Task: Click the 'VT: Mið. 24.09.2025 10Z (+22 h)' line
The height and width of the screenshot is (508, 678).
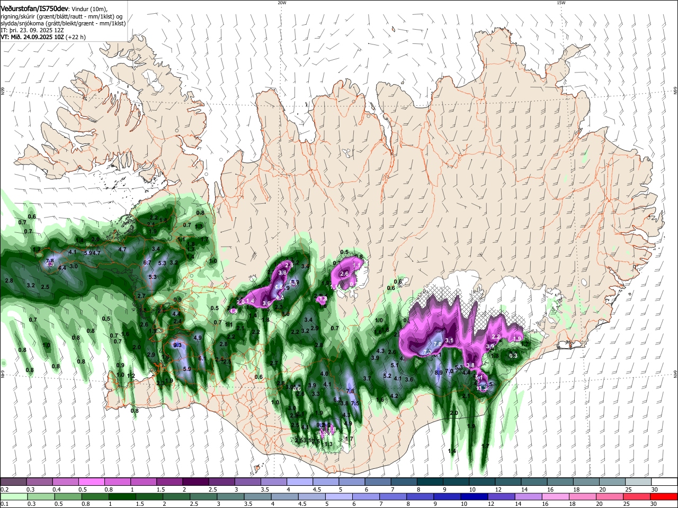Action: click(x=43, y=38)
